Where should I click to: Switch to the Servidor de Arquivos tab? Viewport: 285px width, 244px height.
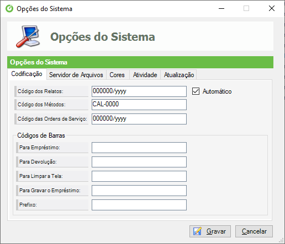pos(76,75)
